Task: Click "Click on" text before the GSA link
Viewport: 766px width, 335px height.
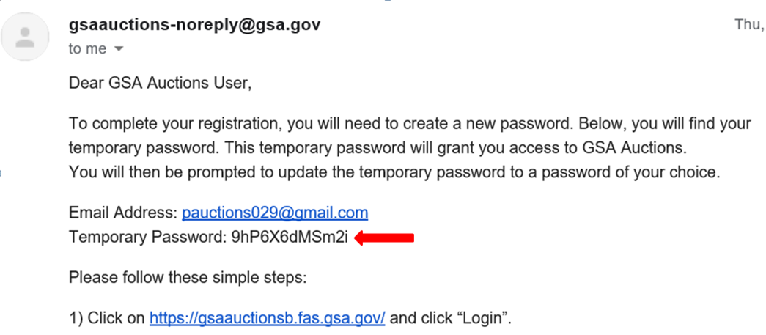Action: 117,318
